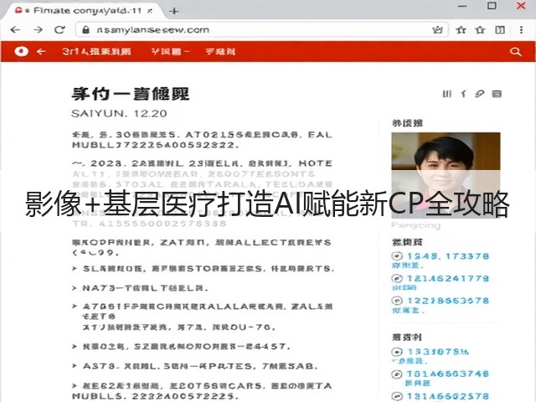536x402 pixels.
Task: Select the Fimate browser tab
Action: coord(82,11)
